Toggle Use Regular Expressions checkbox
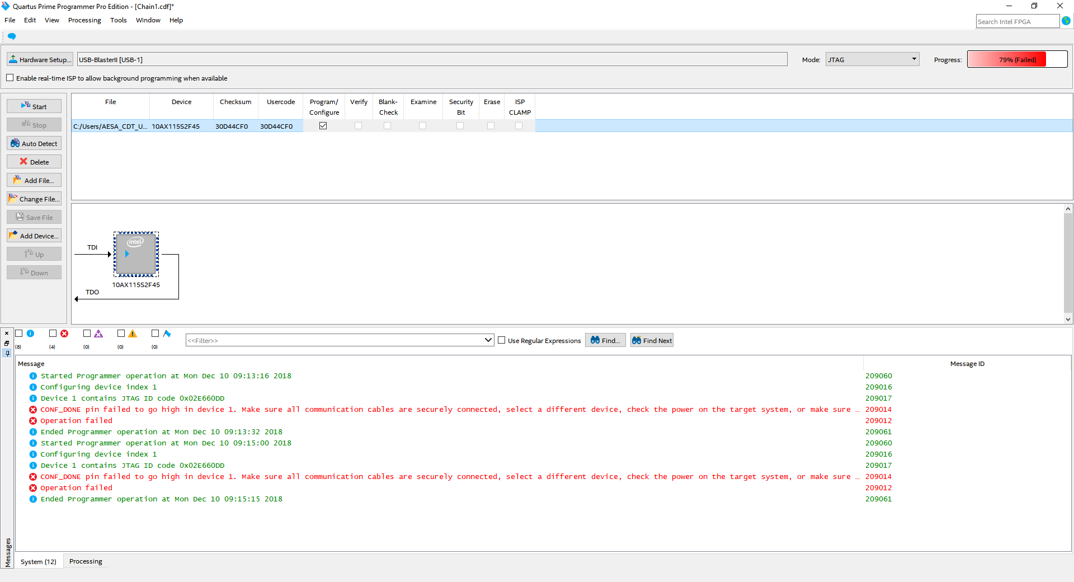Image resolution: width=1074 pixels, height=582 pixels. [x=502, y=340]
